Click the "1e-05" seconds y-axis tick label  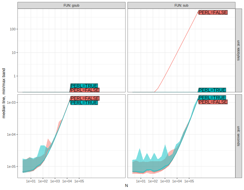click(x=11, y=166)
